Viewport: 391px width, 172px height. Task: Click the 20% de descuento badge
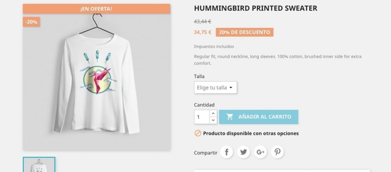245,32
